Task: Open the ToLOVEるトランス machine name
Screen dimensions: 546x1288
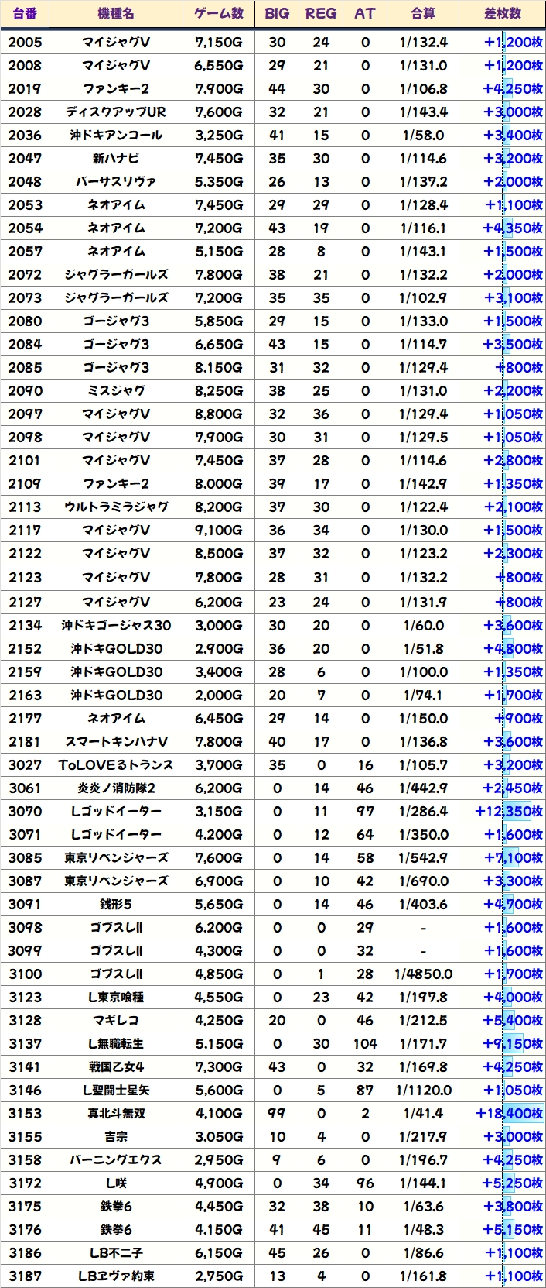Action: tap(116, 764)
